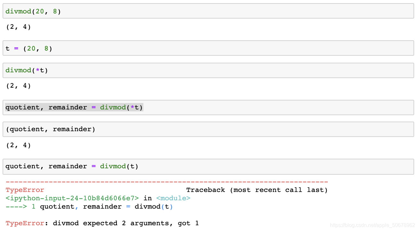Click the traceback arrow line showing divmod(t)
The width and height of the screenshot is (418, 231).
(x=89, y=207)
